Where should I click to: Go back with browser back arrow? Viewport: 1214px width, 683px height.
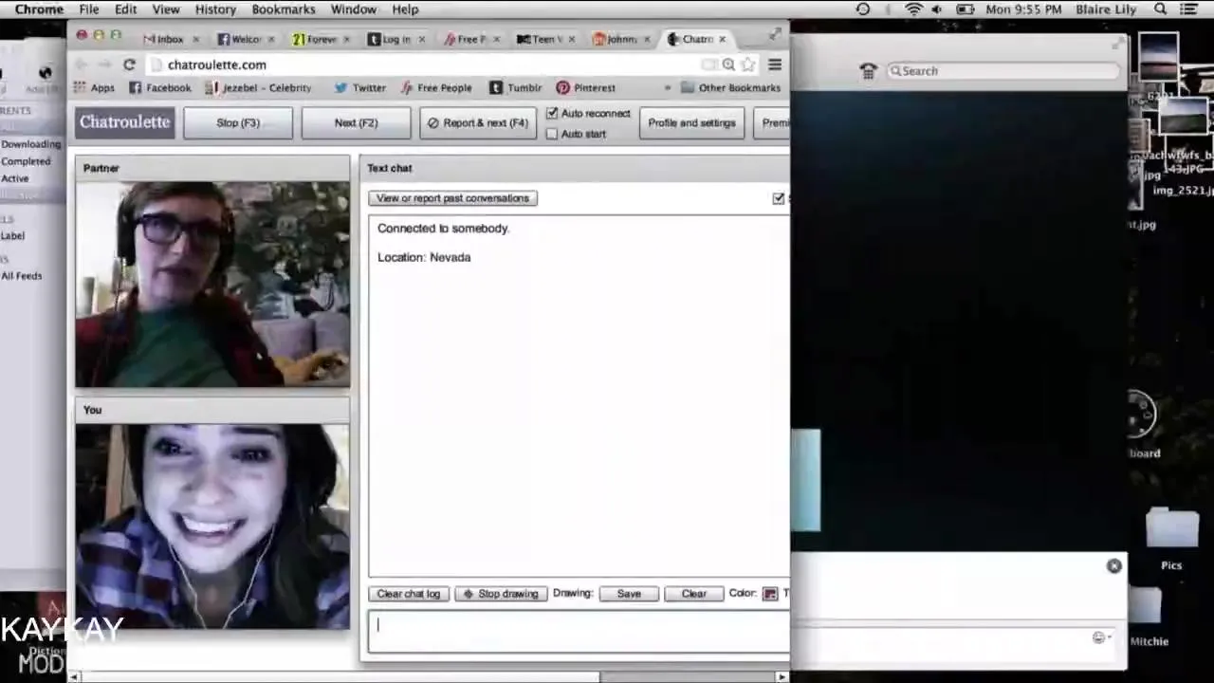(83, 65)
